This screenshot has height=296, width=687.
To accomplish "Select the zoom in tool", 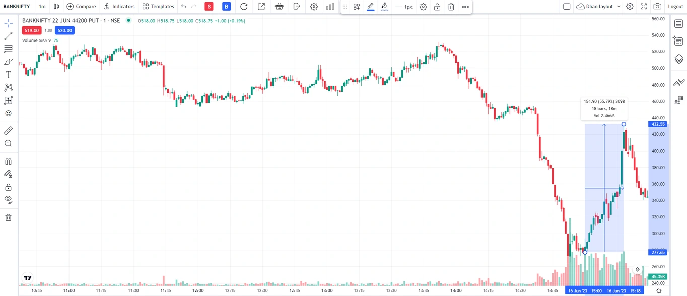I will 8,144.
